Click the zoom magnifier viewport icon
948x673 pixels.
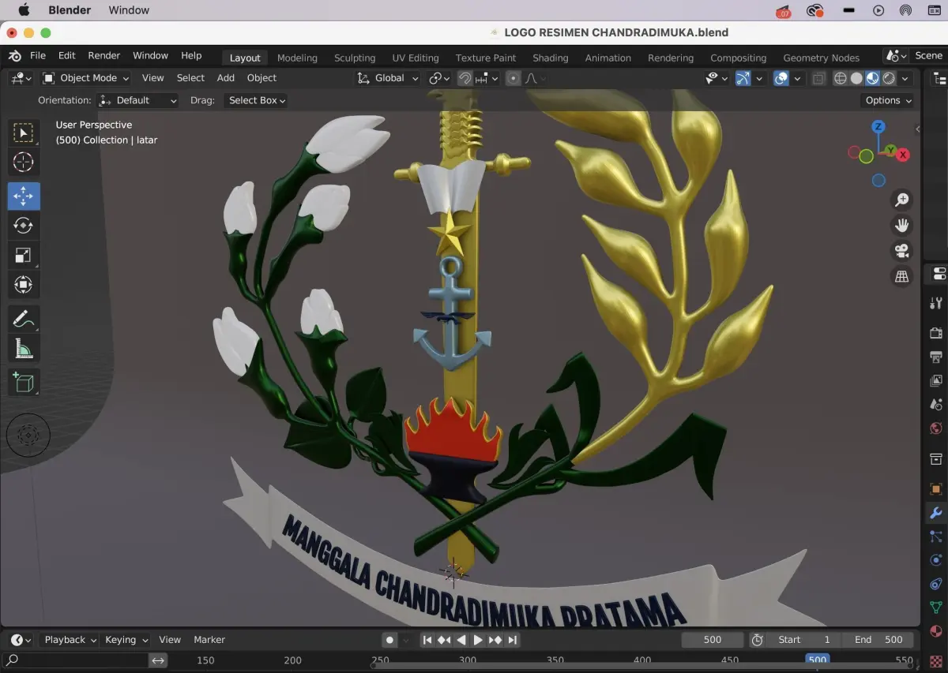901,200
